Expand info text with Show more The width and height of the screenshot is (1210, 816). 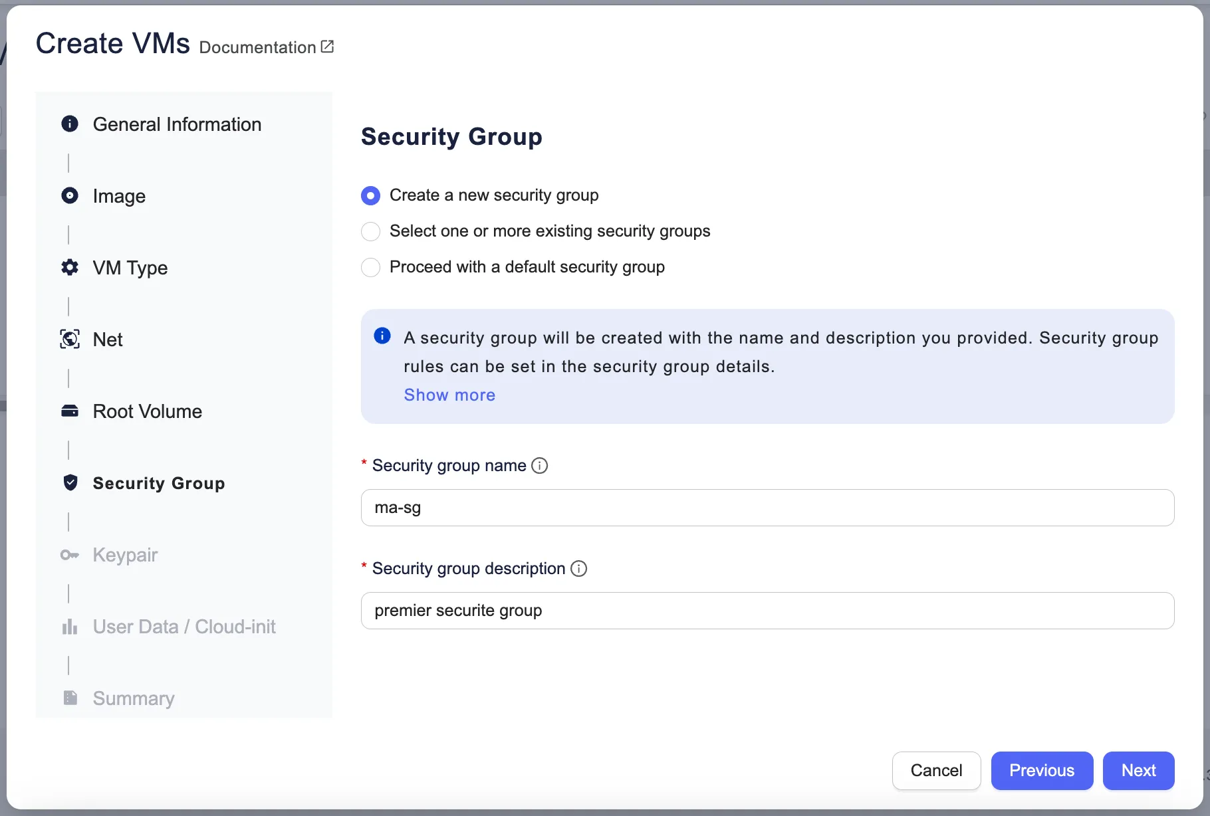449,395
